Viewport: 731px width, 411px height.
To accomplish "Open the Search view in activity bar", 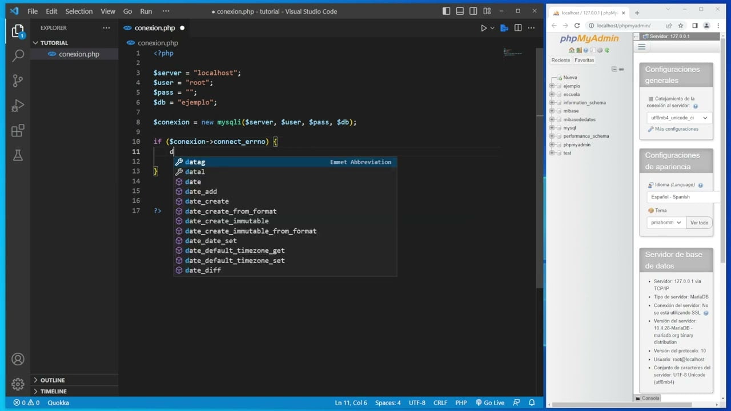I will pos(18,55).
